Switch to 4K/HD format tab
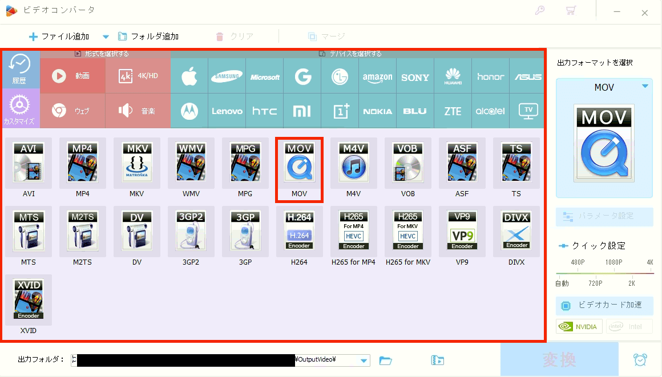This screenshot has width=662, height=377. [x=138, y=76]
